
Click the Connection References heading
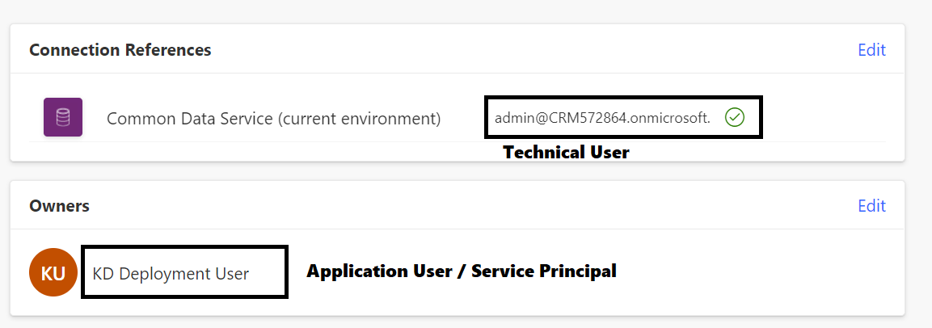(x=120, y=50)
